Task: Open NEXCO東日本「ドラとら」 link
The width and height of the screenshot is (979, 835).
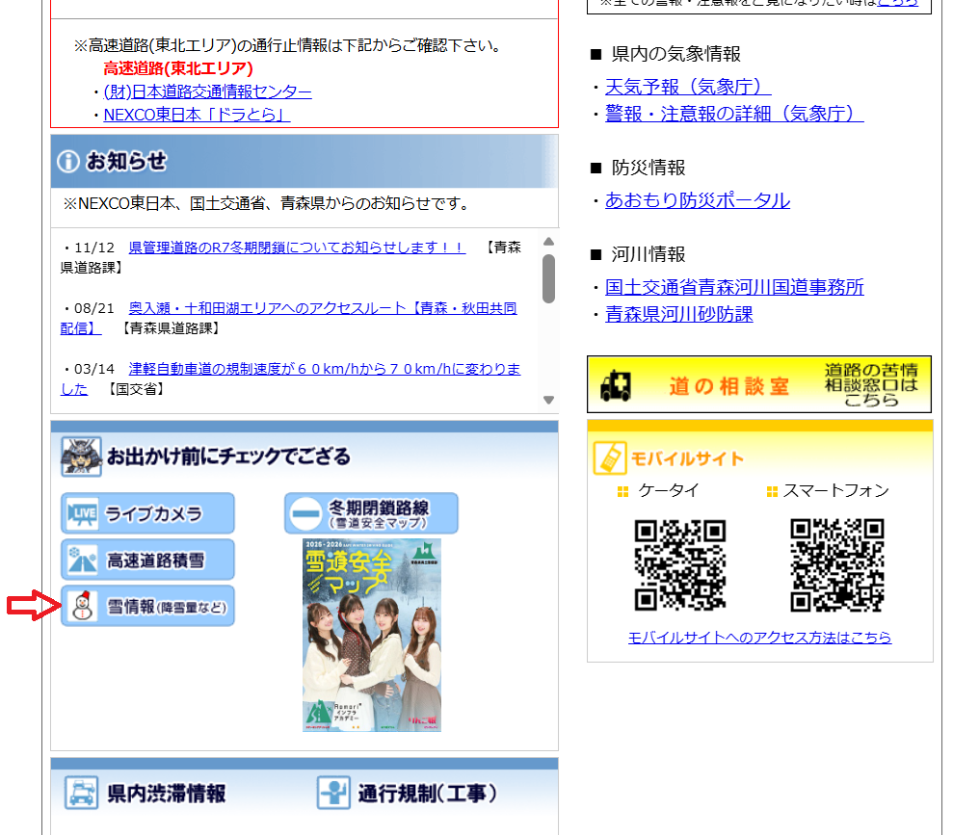Action: point(197,116)
